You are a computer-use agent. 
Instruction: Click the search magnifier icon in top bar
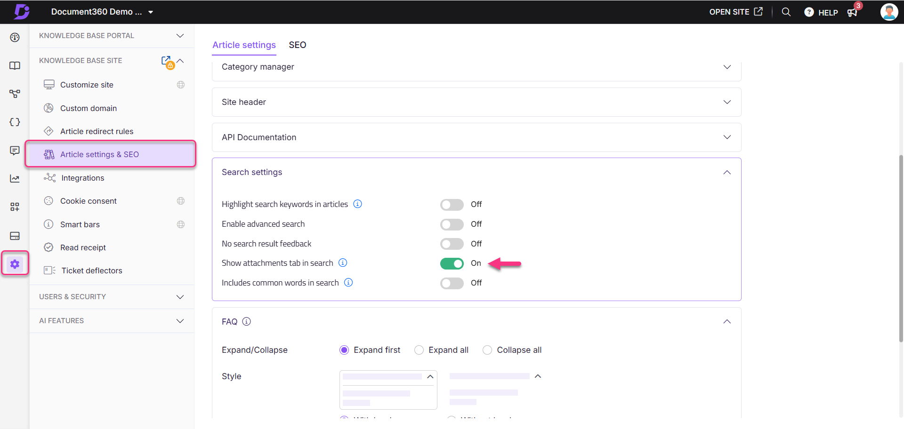pyautogui.click(x=786, y=12)
